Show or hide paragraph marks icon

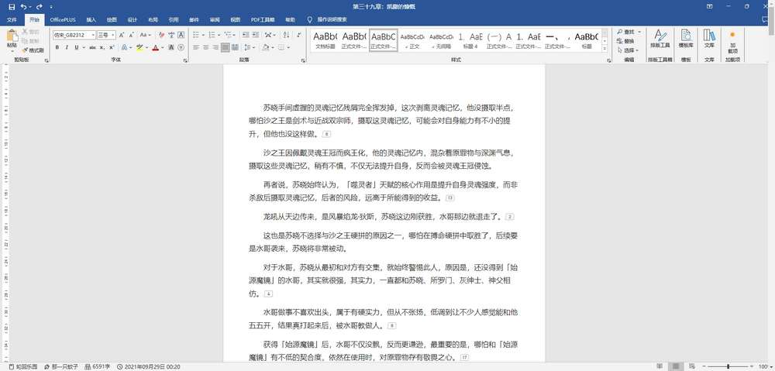point(299,35)
